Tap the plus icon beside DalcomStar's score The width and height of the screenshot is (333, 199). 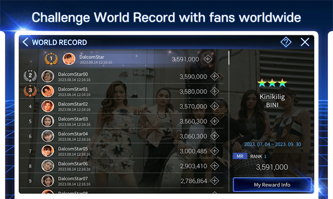click(x=208, y=59)
